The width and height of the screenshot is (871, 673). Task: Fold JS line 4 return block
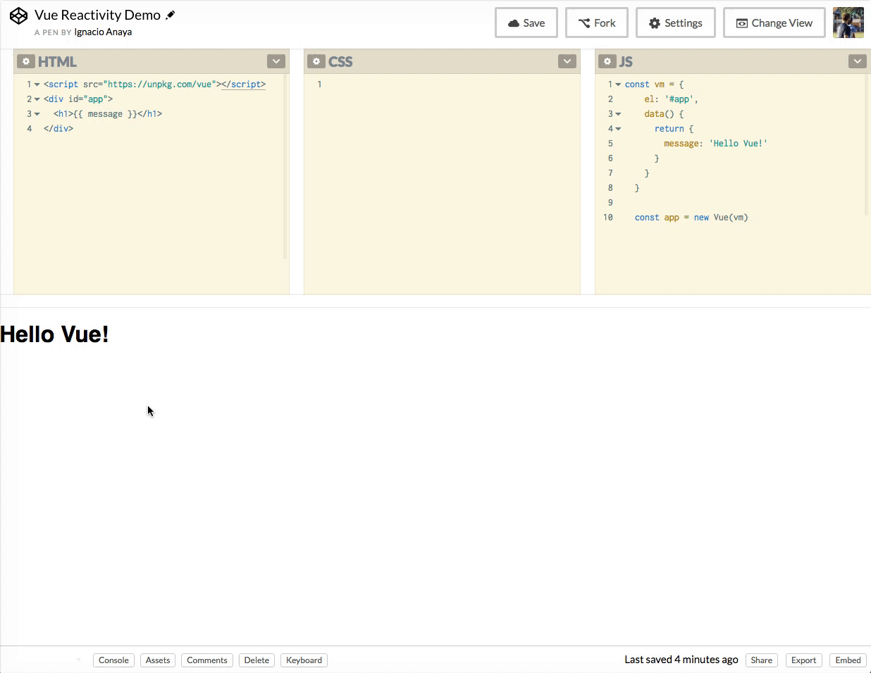coord(618,129)
